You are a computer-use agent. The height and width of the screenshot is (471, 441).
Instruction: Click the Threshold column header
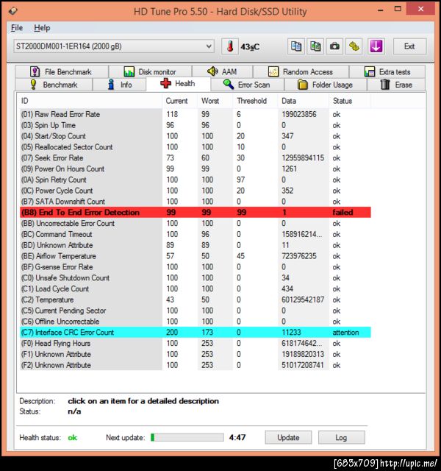(x=255, y=101)
